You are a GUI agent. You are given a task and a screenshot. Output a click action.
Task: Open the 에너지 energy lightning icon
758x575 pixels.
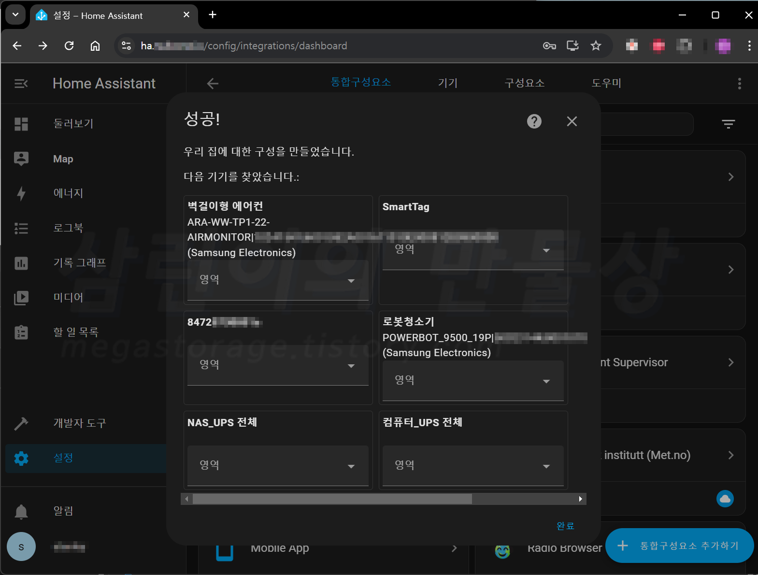click(x=21, y=193)
